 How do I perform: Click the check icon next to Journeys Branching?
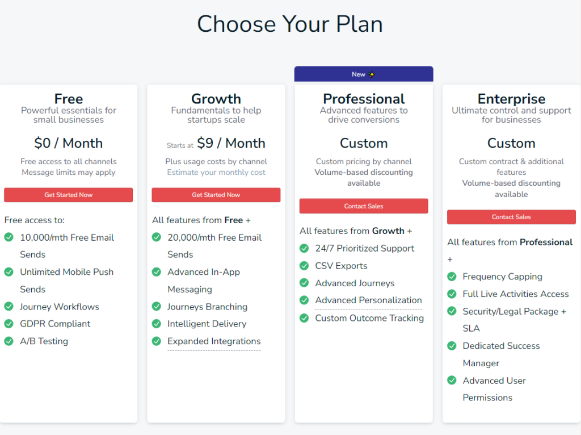coord(157,306)
